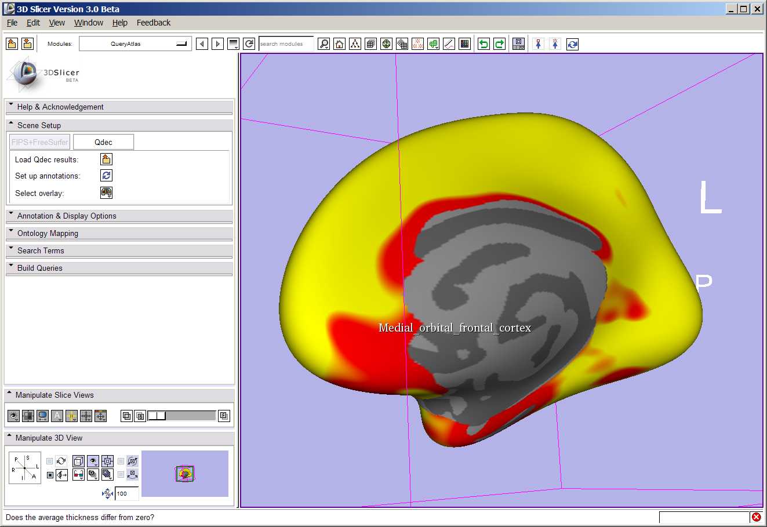Open the Feedback menu
This screenshot has height=527, width=767.
[x=154, y=23]
